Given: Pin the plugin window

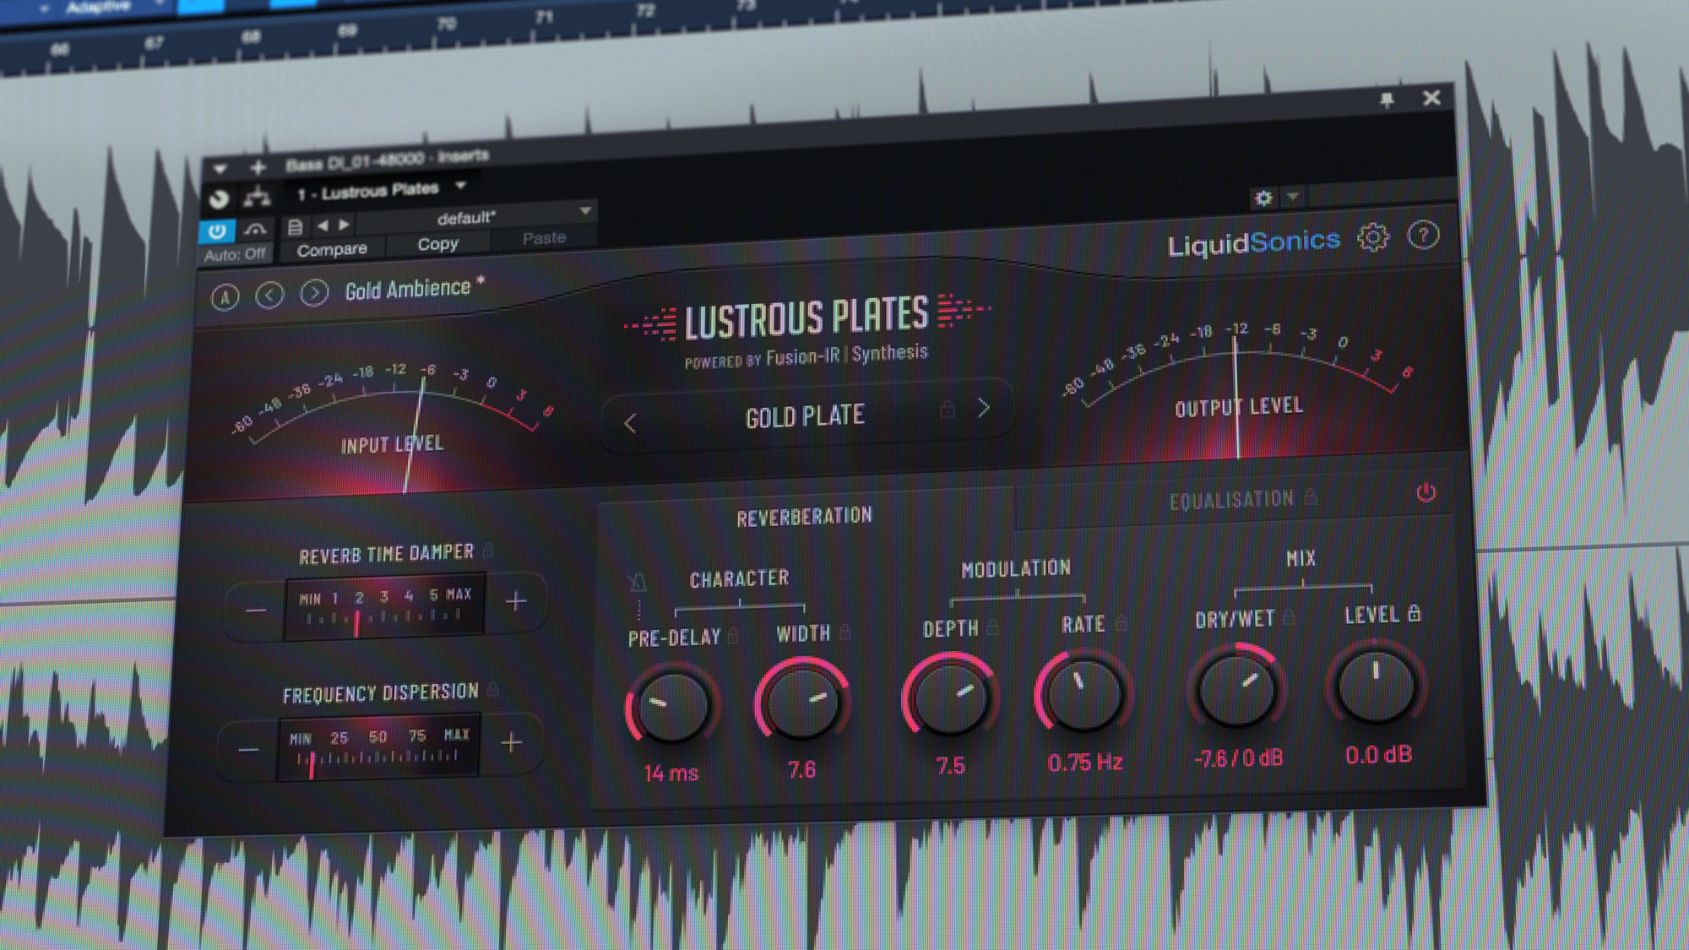Looking at the screenshot, I should point(1387,100).
